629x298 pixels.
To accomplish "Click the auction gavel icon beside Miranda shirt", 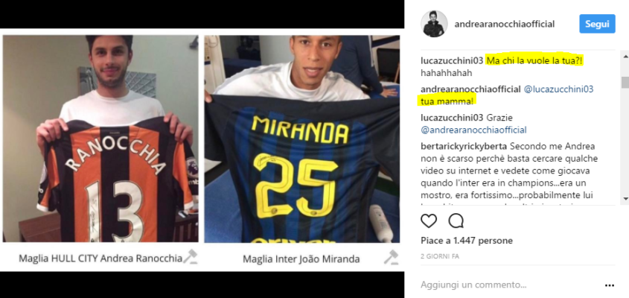I will 391,256.
